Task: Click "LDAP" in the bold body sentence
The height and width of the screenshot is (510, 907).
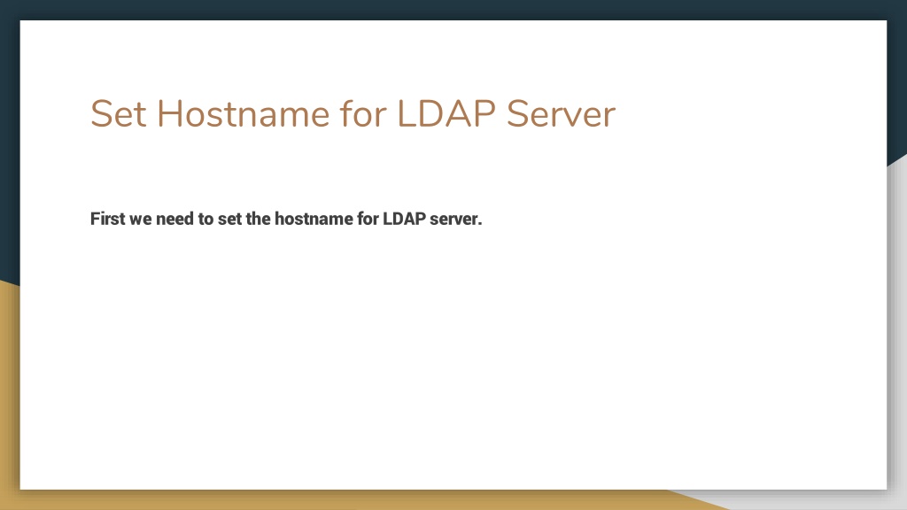Action: (404, 220)
